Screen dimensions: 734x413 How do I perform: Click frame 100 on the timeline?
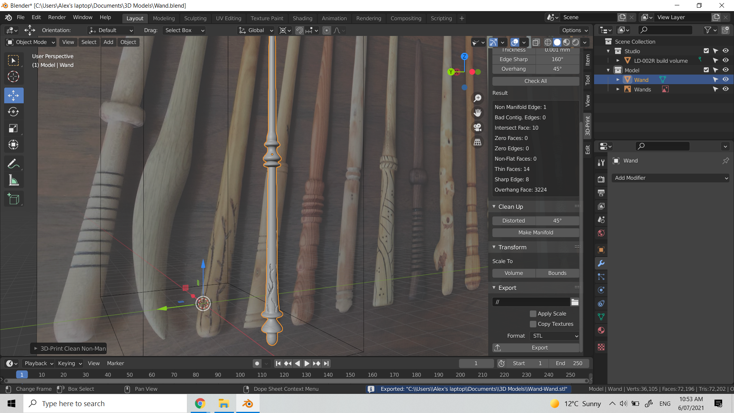pos(240,375)
